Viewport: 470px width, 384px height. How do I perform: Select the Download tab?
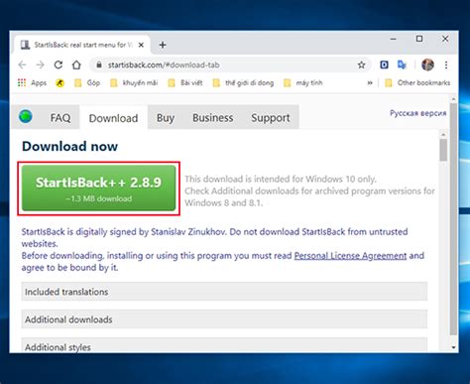pos(113,118)
